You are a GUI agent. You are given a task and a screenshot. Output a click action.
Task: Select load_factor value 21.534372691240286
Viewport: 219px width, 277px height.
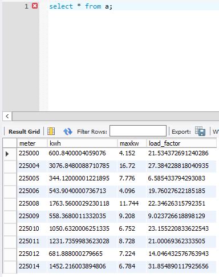click(x=181, y=153)
